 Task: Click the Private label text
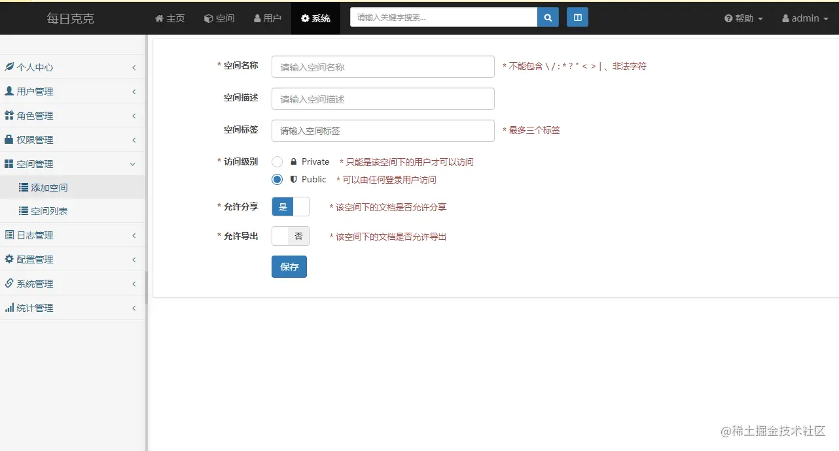pos(315,161)
